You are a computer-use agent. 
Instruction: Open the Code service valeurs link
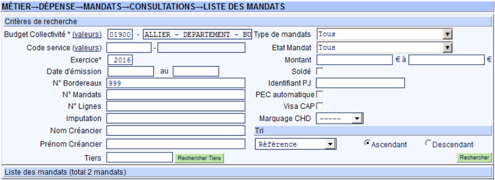(87, 48)
